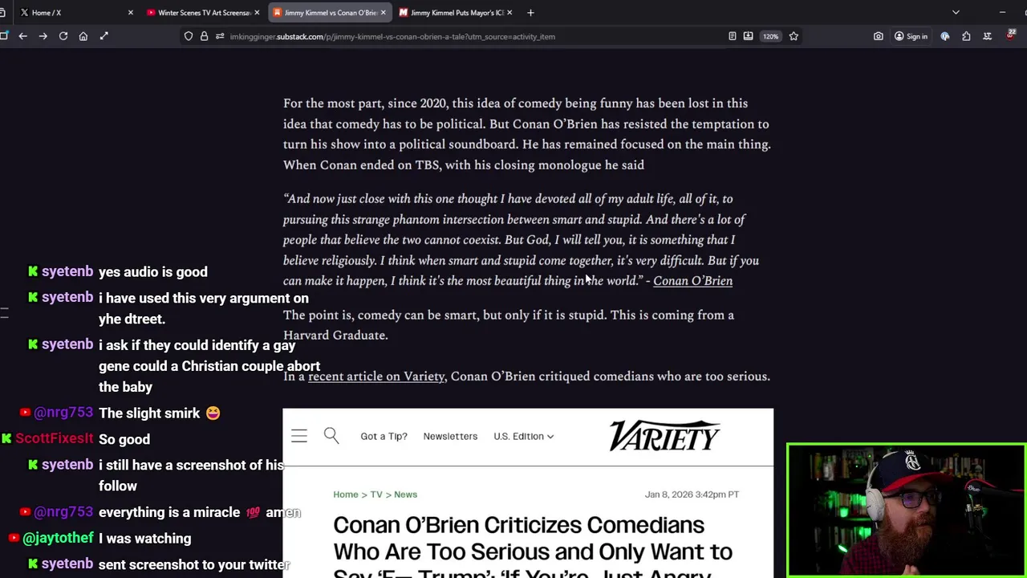Image resolution: width=1027 pixels, height=578 pixels.
Task: Click chat username @nrg753 beside 'The slight smirk'
Action: [x=63, y=413]
